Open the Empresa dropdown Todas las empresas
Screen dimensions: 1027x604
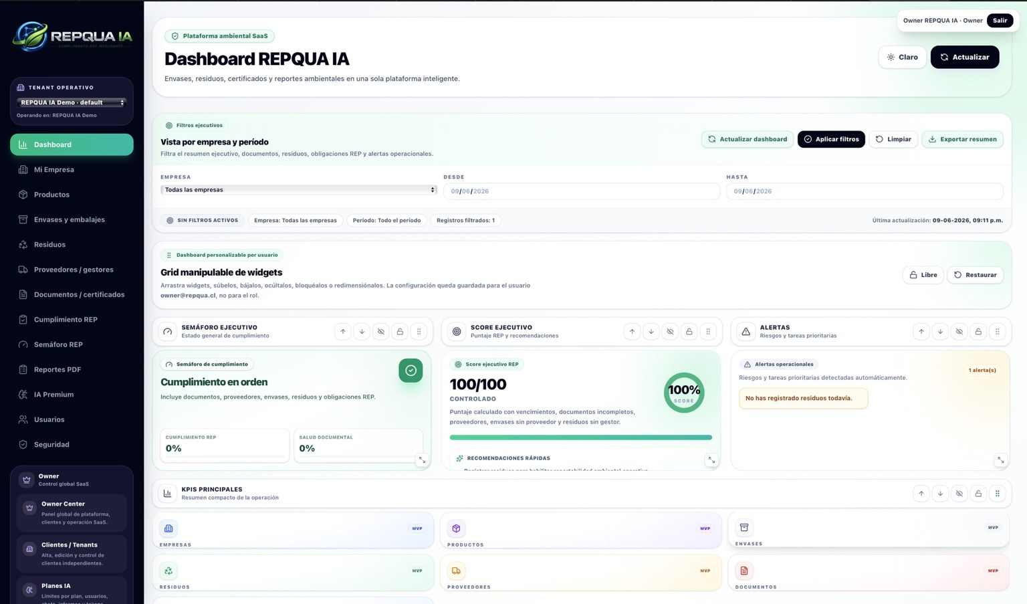(299, 190)
